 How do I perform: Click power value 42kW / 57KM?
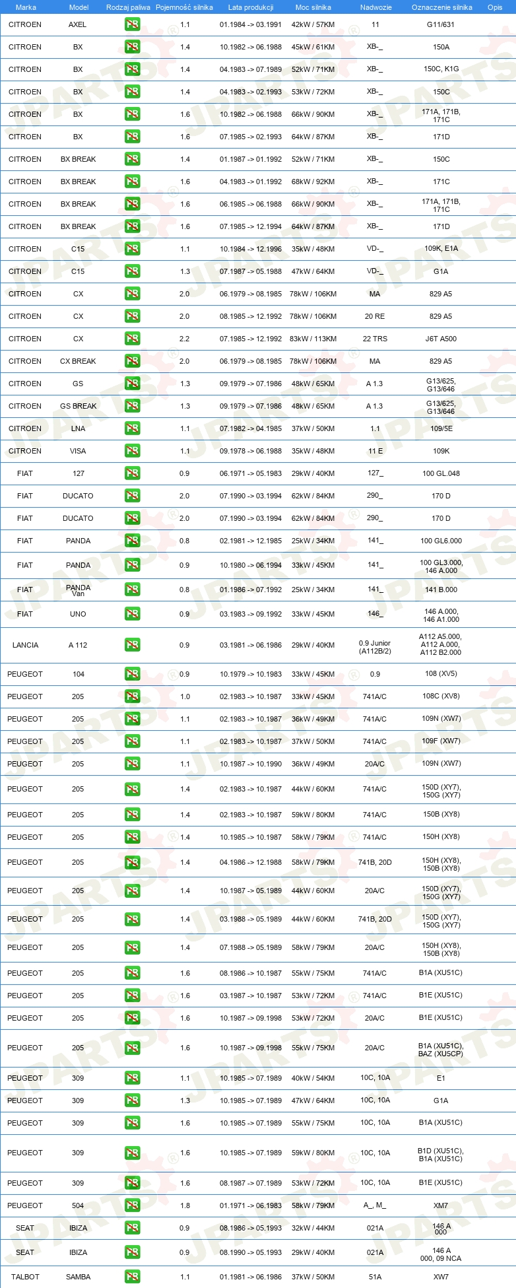[313, 24]
